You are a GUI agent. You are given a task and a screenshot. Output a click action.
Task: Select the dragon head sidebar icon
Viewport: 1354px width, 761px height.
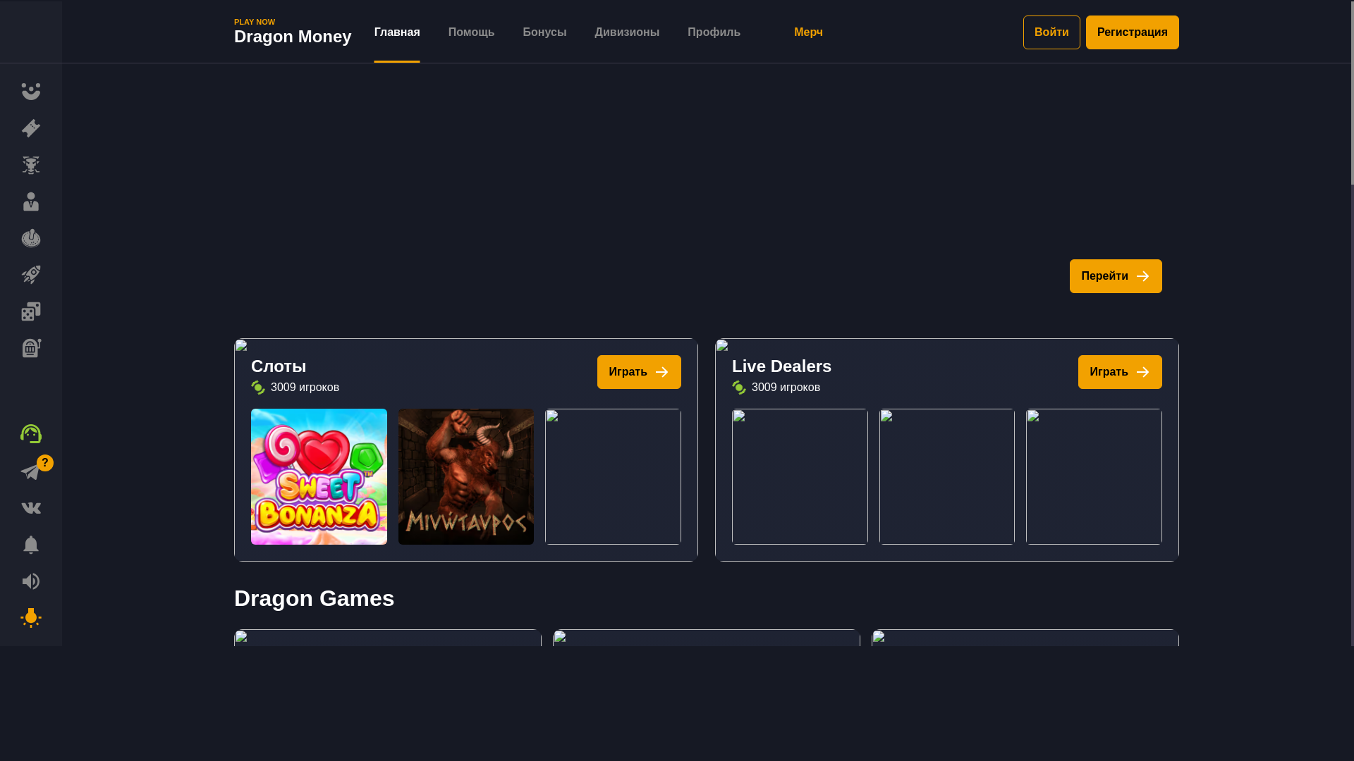coord(31,165)
